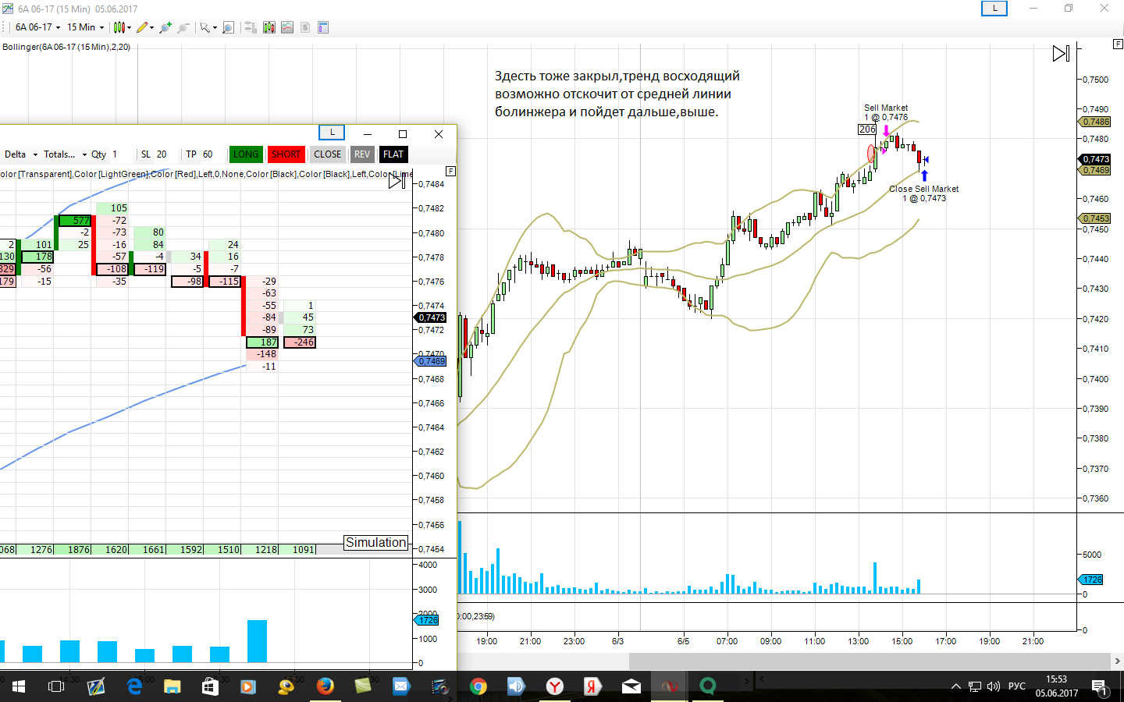Click the REV reverse button
Image resolution: width=1124 pixels, height=702 pixels.
362,154
